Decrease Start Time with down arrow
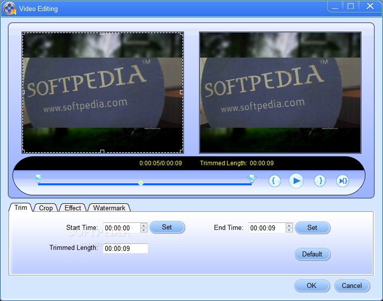Screen dimensions: 383x301 click(x=144, y=230)
